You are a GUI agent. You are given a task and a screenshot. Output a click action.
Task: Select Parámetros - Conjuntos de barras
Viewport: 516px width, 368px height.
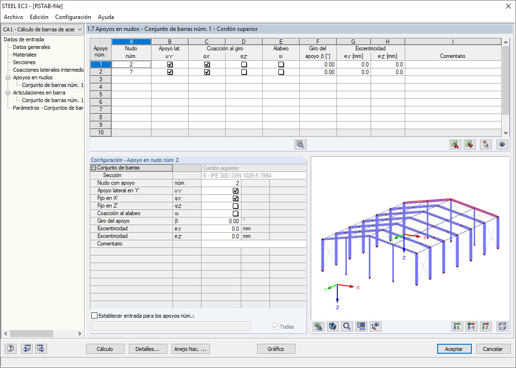pos(48,108)
